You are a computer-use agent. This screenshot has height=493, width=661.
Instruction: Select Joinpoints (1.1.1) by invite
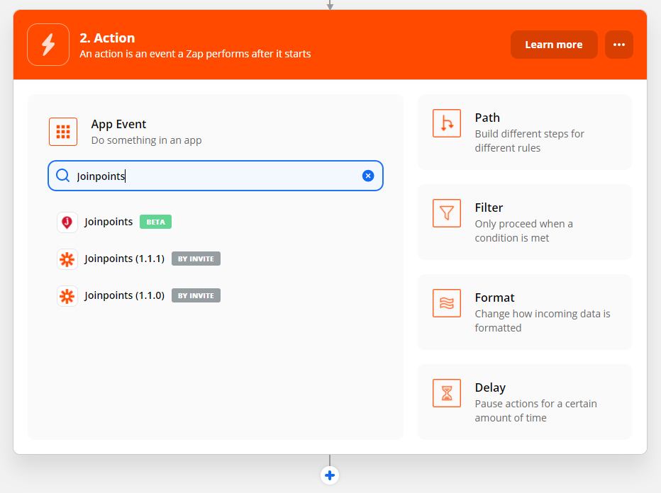(x=139, y=259)
